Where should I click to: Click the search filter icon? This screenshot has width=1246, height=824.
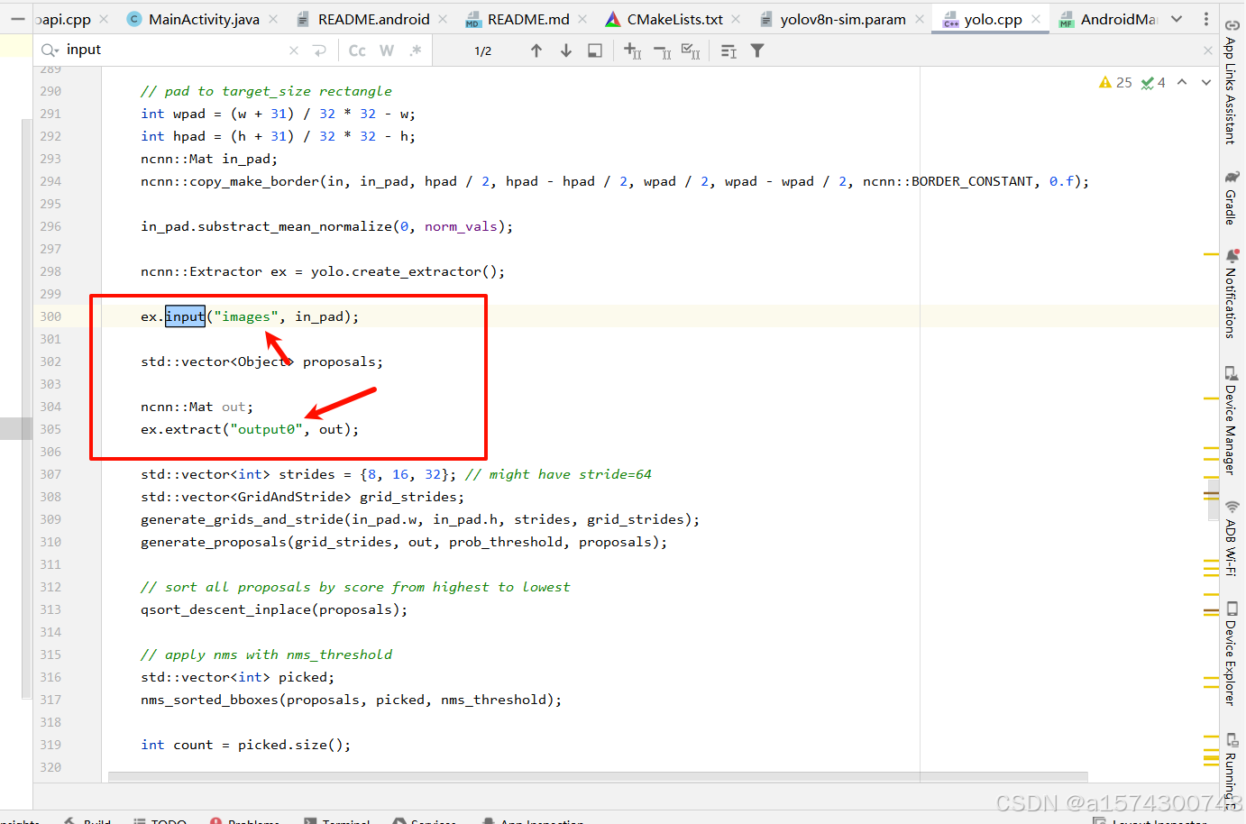click(x=757, y=50)
